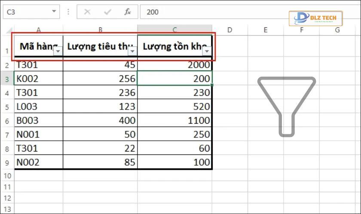Click the formula bar vertical dots handle
The image size is (361, 214).
click(68, 12)
